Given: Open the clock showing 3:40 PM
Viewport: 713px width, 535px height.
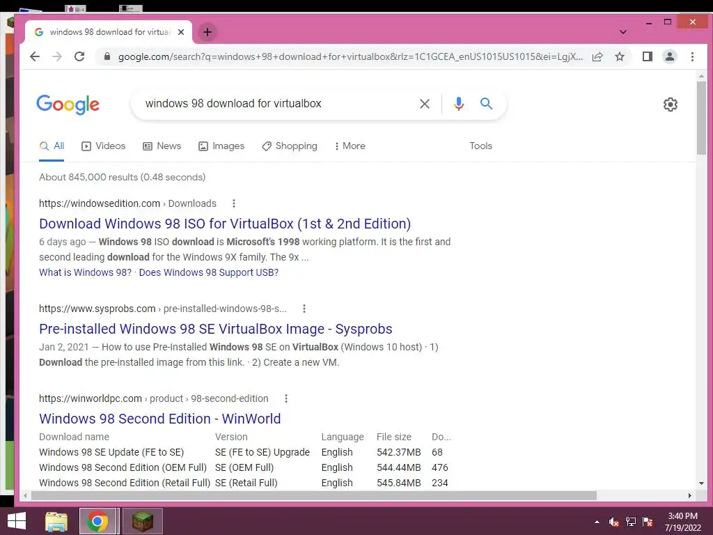Looking at the screenshot, I should click(x=683, y=522).
